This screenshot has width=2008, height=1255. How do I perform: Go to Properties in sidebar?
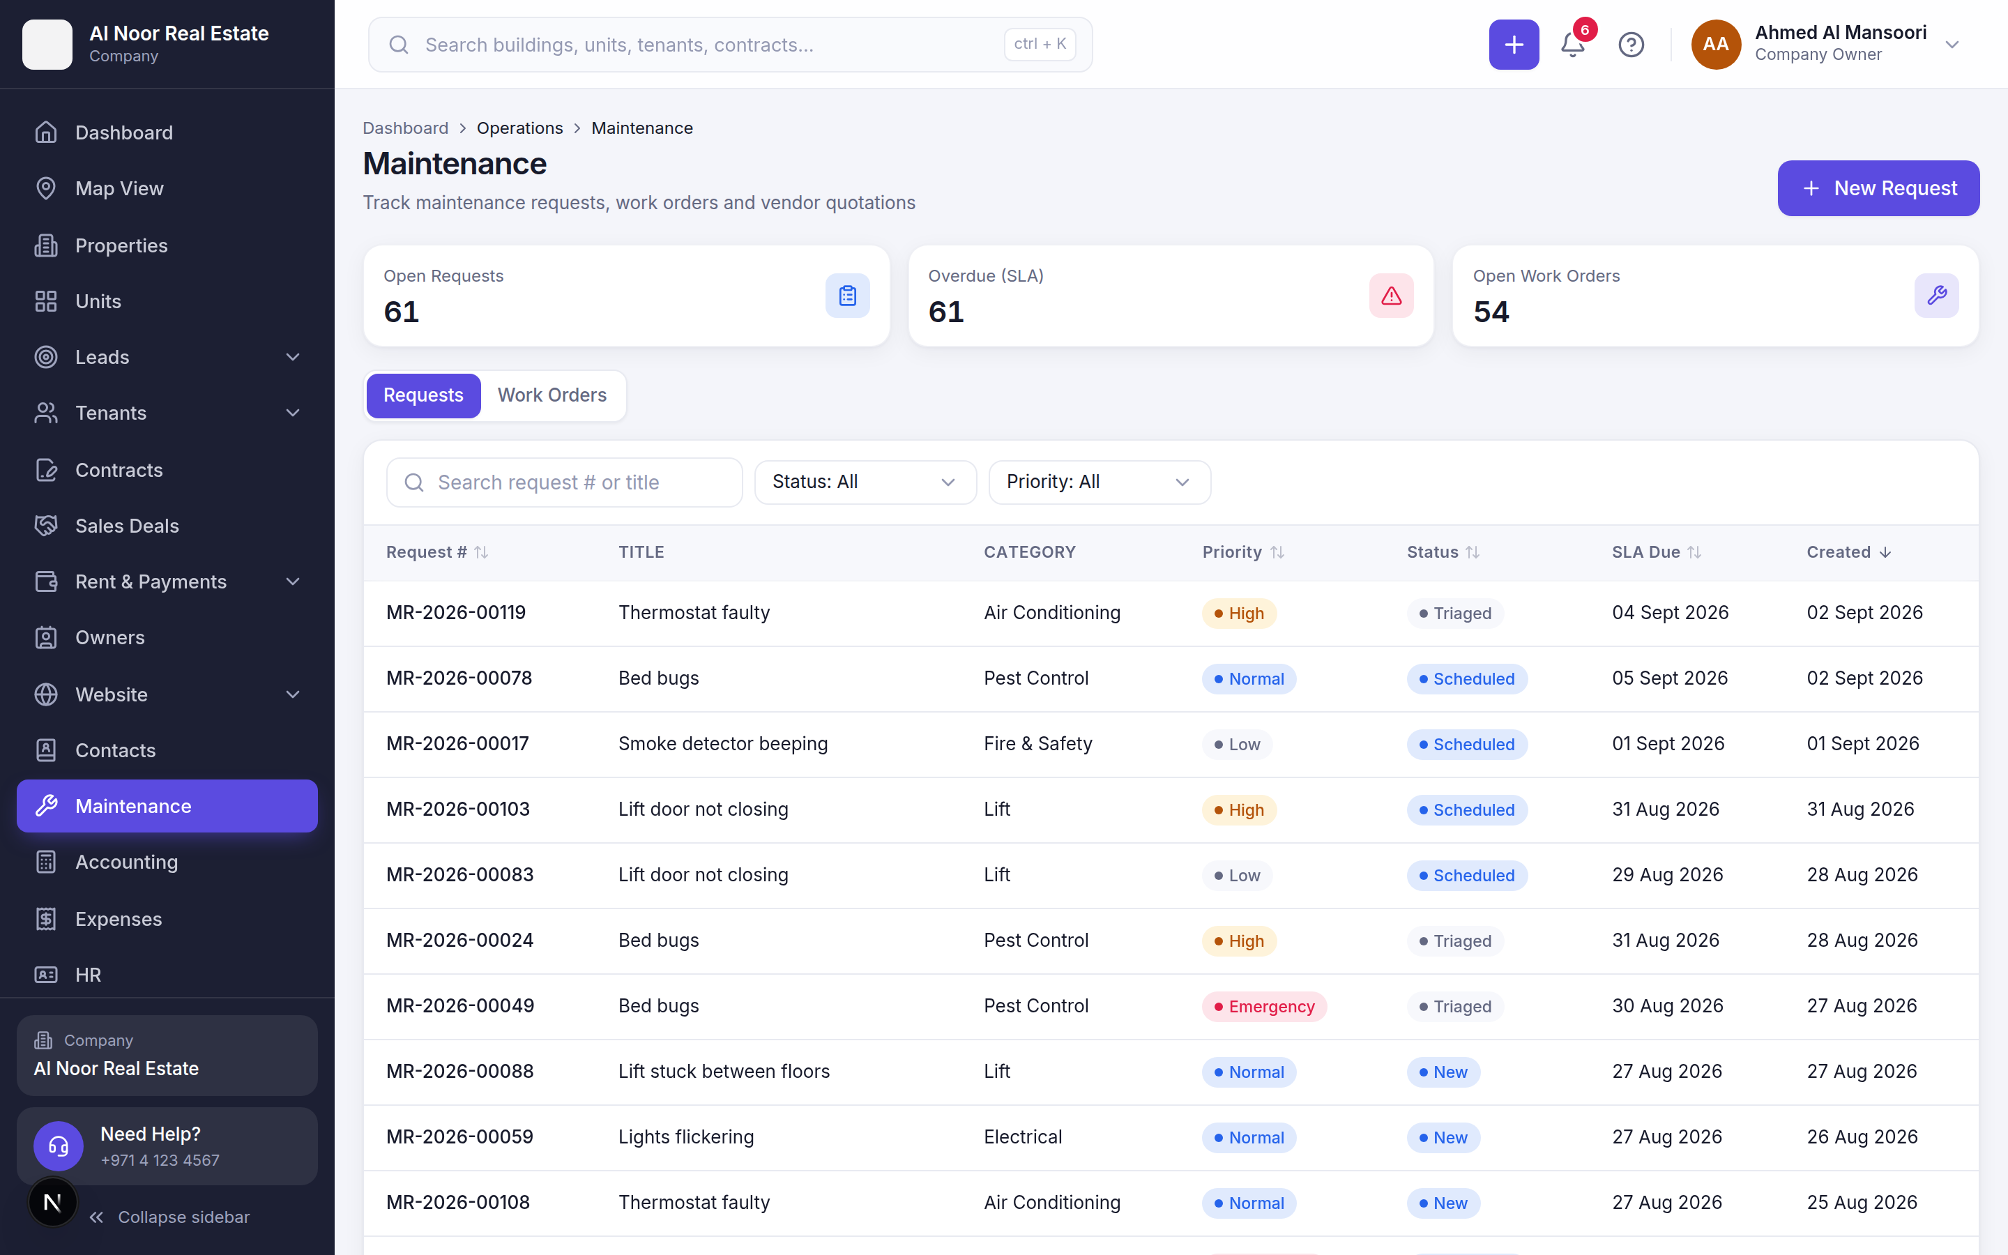pyautogui.click(x=167, y=245)
